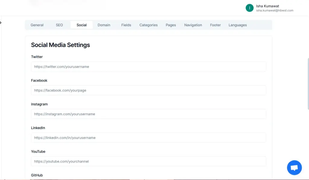Screen dimensions: 309x180
Task: Switch to the Pages tab
Action: [170, 25]
